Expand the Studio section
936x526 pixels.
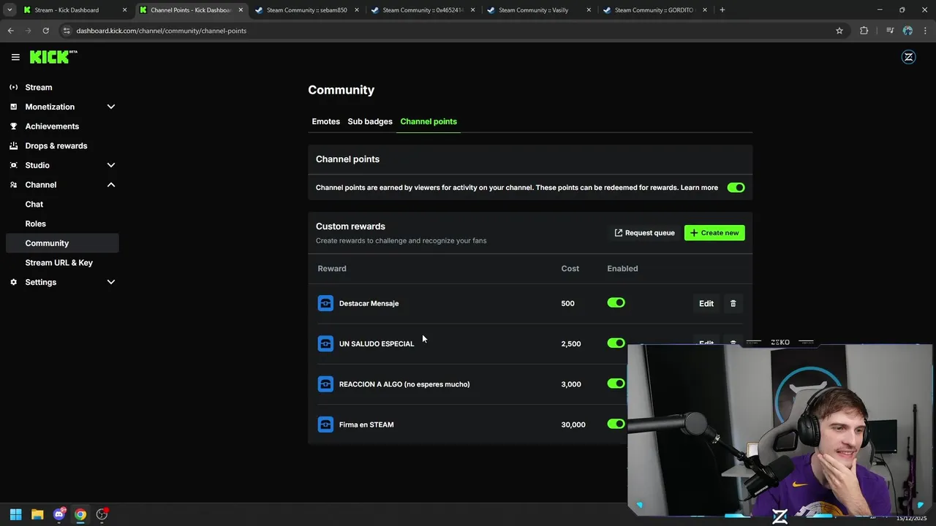click(x=111, y=165)
